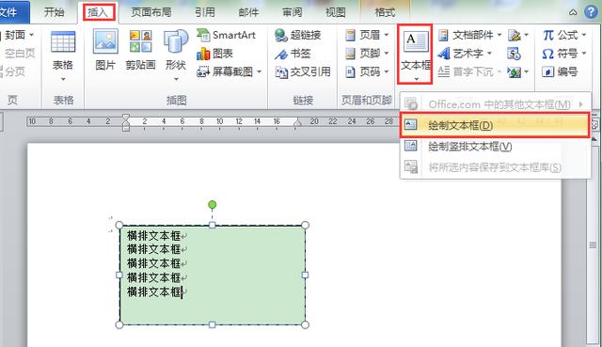The image size is (602, 347).
Task: Click the 屏幕截图 screenshot icon
Action: 203,71
